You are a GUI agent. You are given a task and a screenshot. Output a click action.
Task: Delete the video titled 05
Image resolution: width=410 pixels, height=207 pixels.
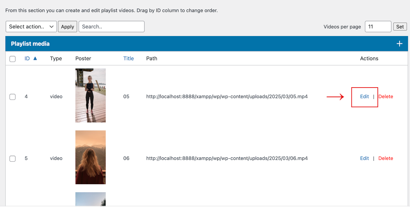386,96
